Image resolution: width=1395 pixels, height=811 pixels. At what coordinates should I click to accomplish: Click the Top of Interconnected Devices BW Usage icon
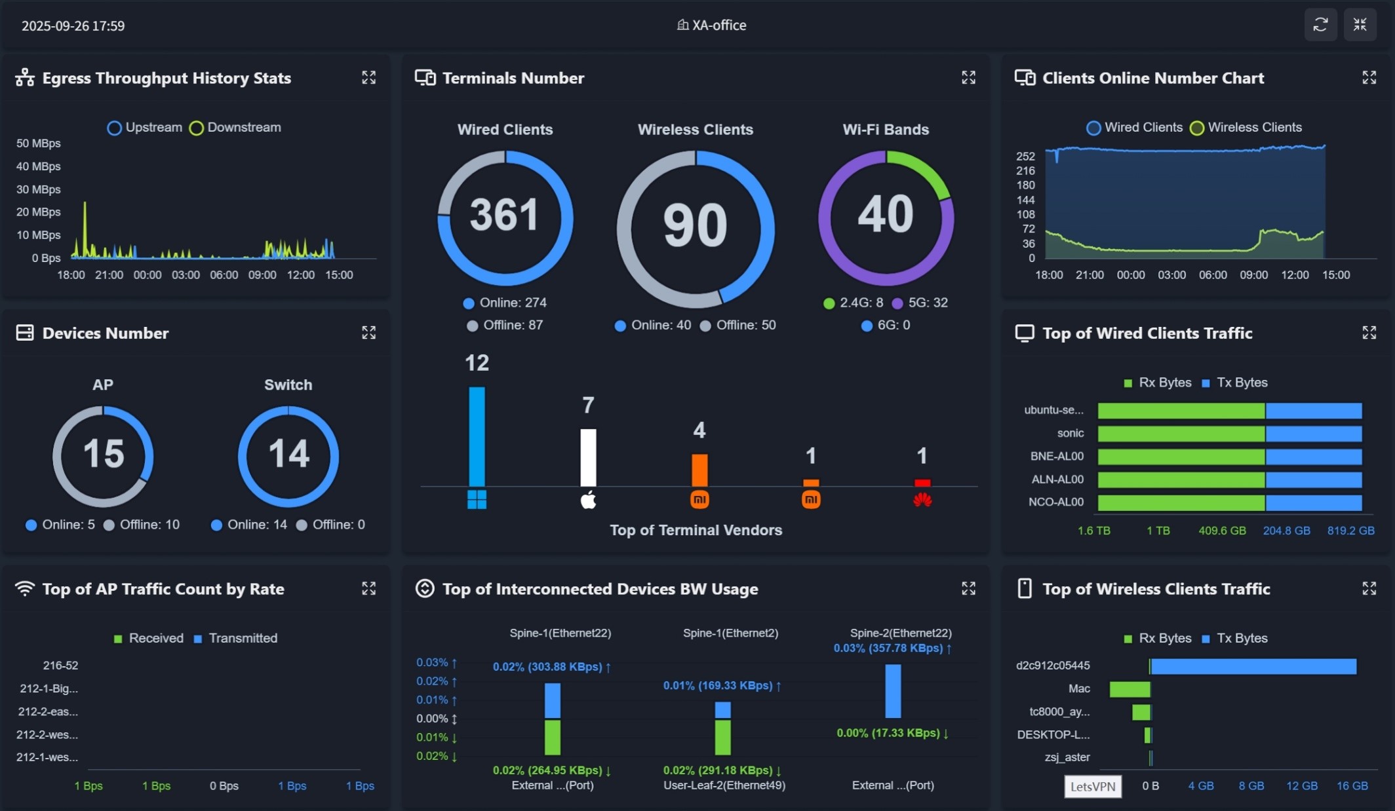pyautogui.click(x=426, y=588)
